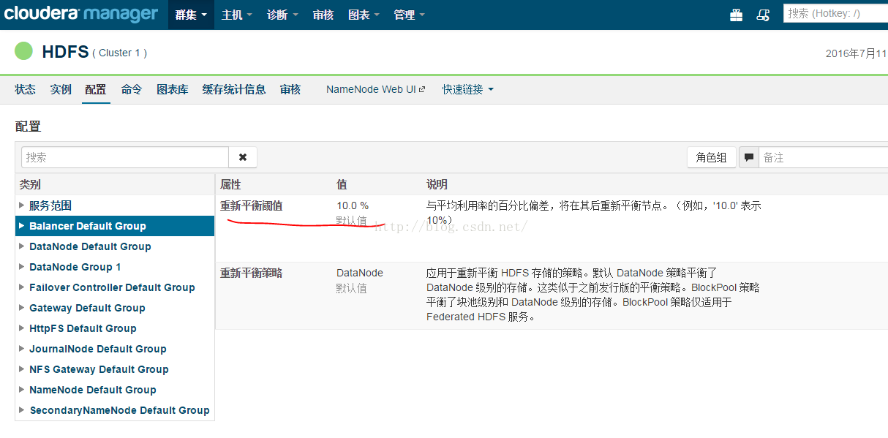
Task: Click the green HDFS health status circle
Action: tap(24, 51)
